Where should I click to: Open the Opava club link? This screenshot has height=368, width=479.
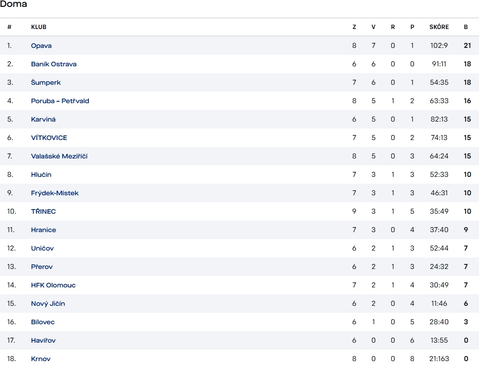(41, 46)
